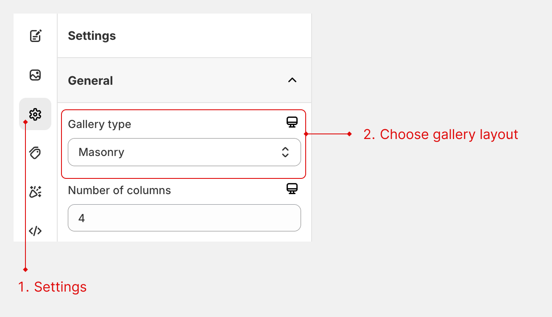The height and width of the screenshot is (317, 552).
Task: Open the edit note icon in sidebar
Action: [35, 36]
